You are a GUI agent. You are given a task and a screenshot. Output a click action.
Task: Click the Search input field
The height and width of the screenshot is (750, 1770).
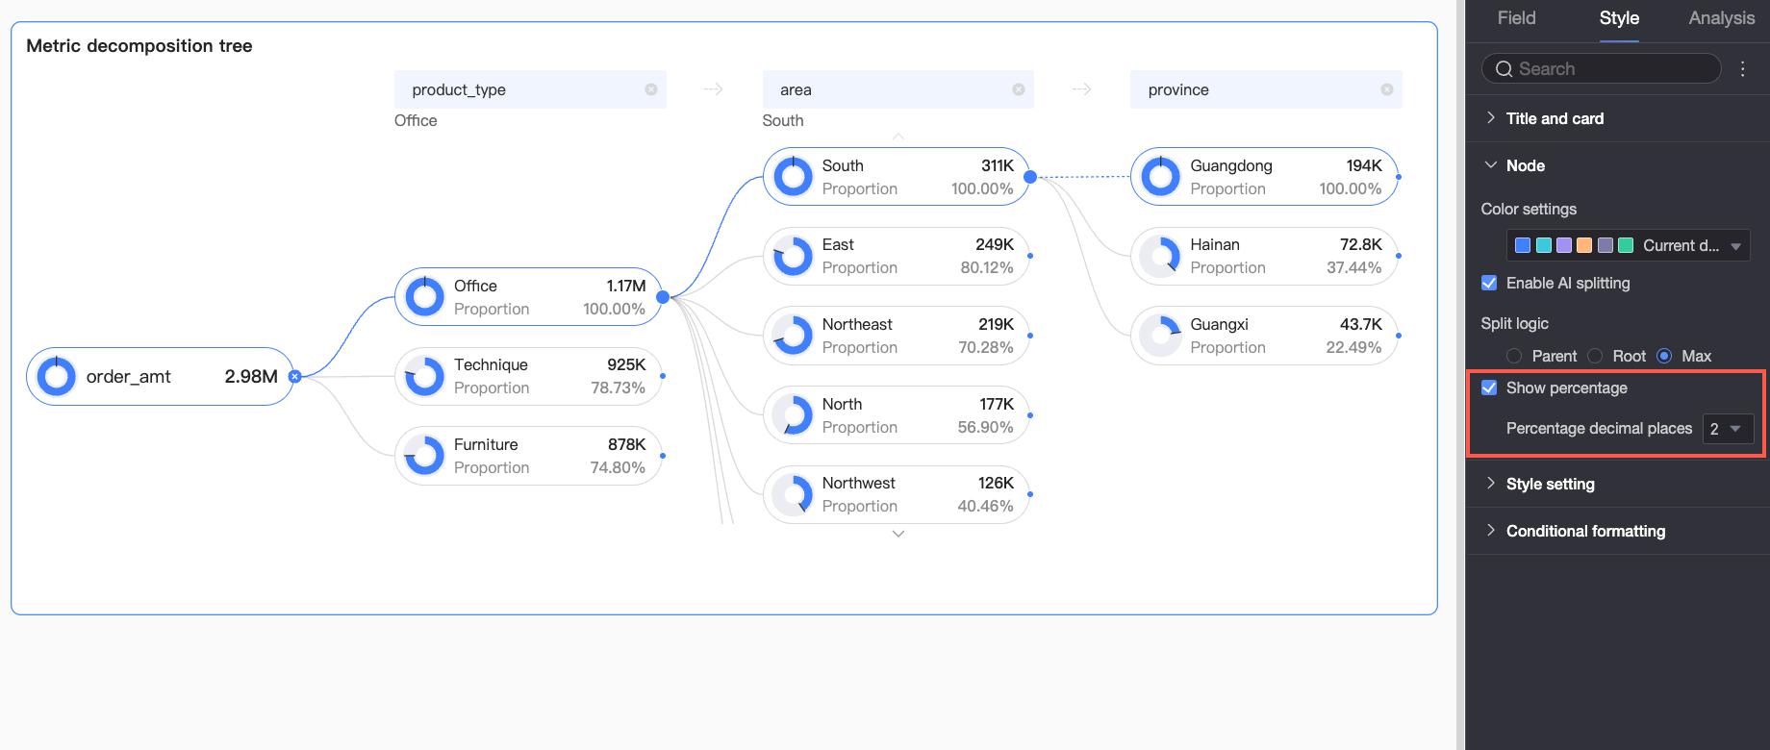coord(1602,68)
